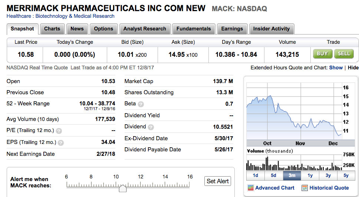Click the Set Alert button

click(218, 181)
